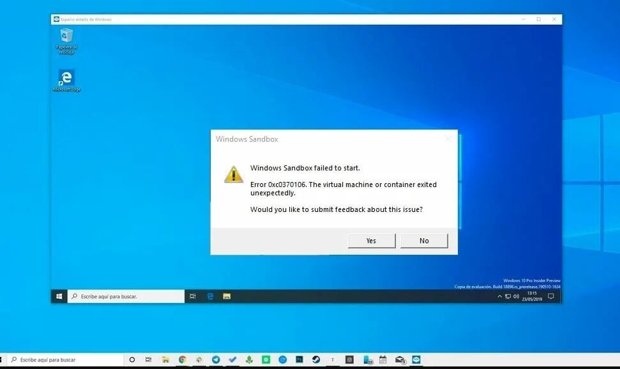Minimize the Espacio aislado de Windows window
Screen dimensions: 620x369
[524, 19]
